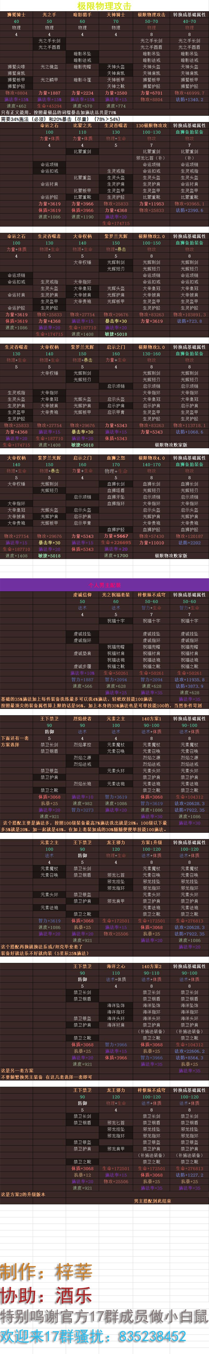Click the 狮鹫尖喙 equipment cell

[16, 67]
